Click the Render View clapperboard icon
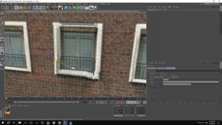Image resolution: width=222 pixels, height=125 pixels. click(x=52, y=8)
